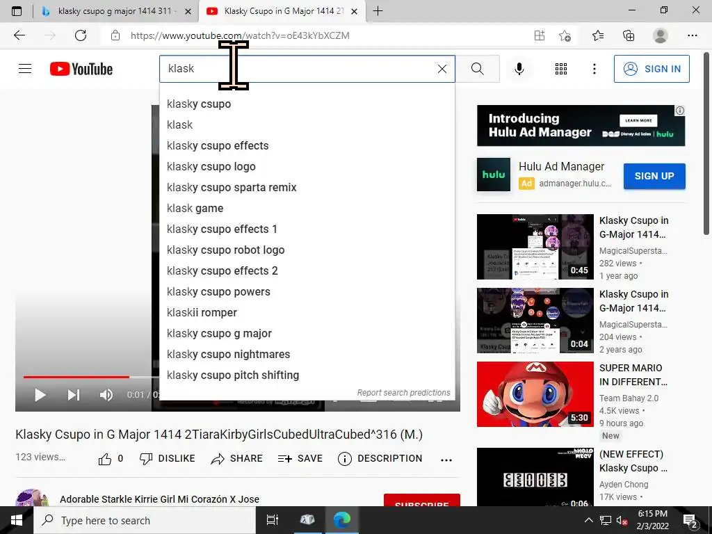Go back in the browser

pos(19,35)
